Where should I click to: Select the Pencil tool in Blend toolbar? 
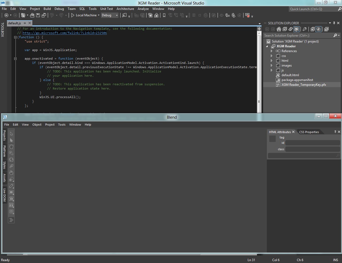tap(11, 186)
